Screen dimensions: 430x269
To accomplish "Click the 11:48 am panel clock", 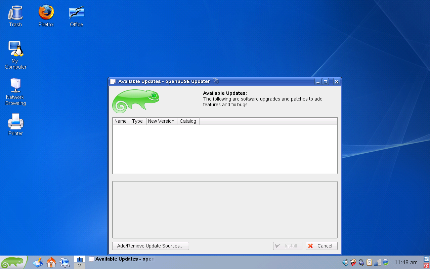I will (406, 262).
